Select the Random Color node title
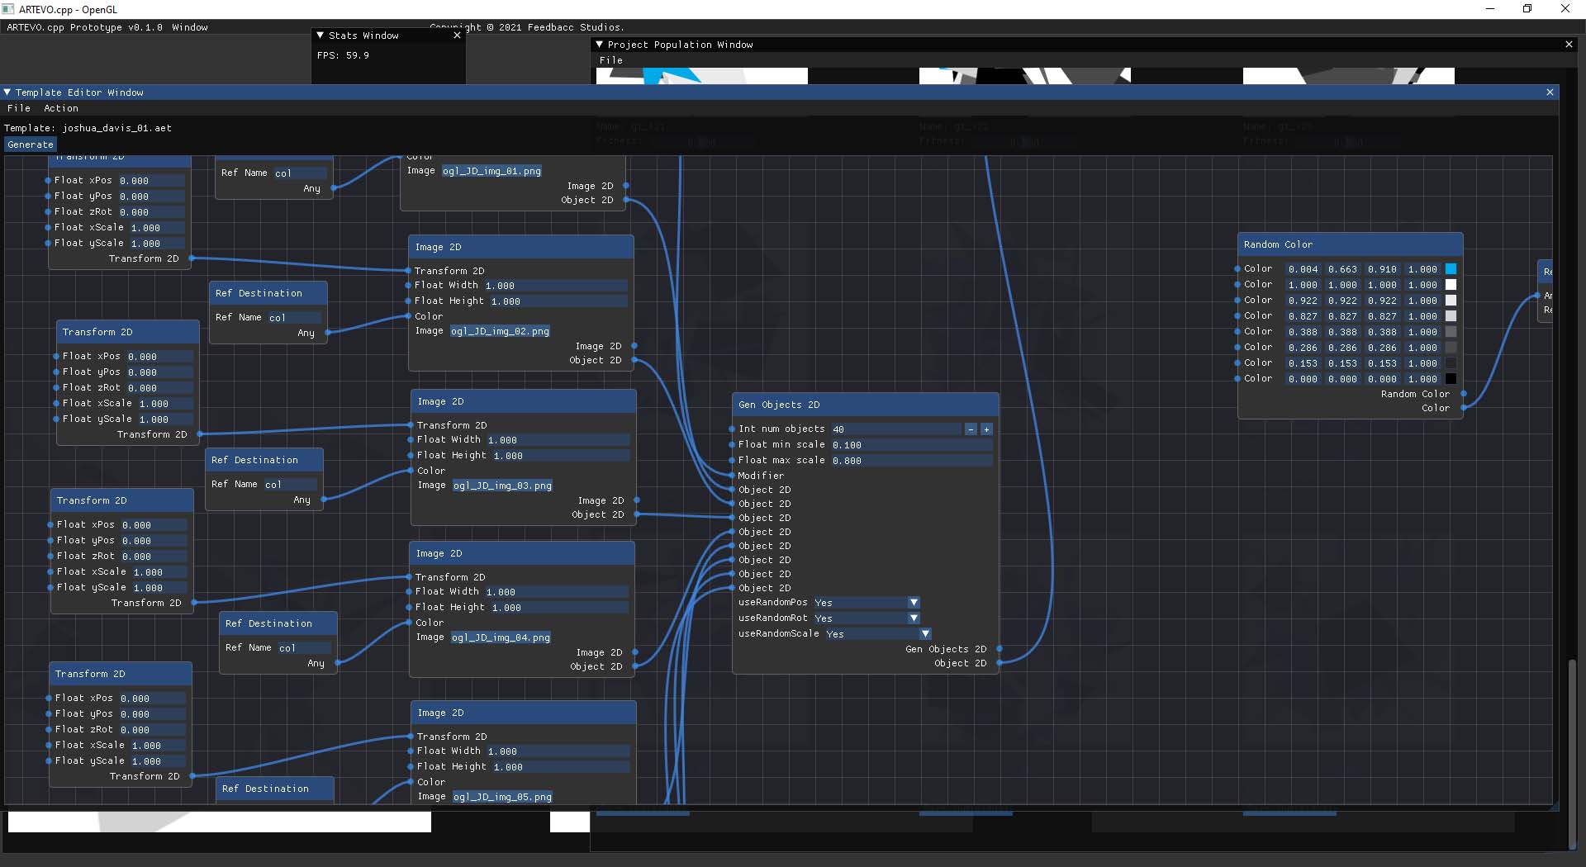The height and width of the screenshot is (867, 1586). pos(1278,245)
